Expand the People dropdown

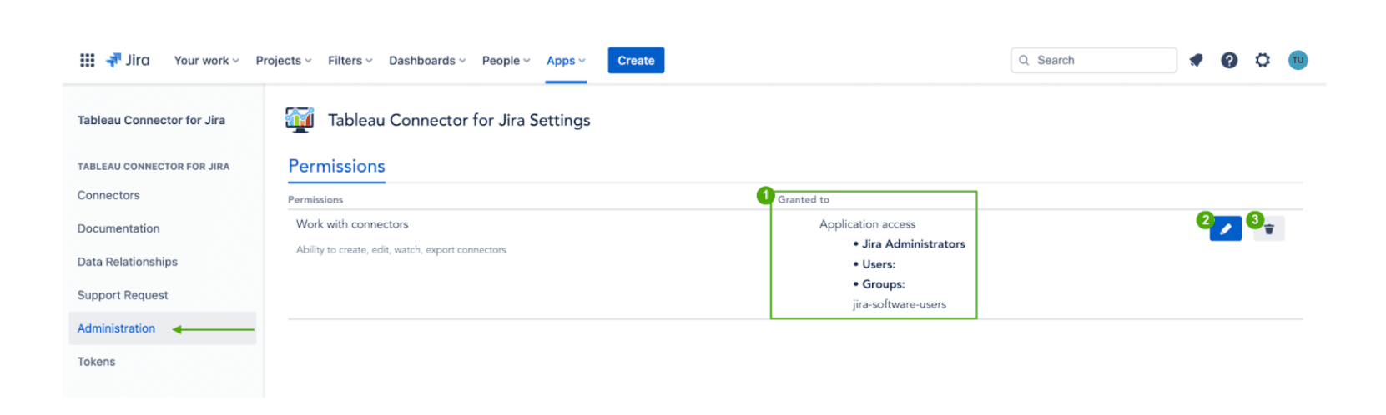506,61
